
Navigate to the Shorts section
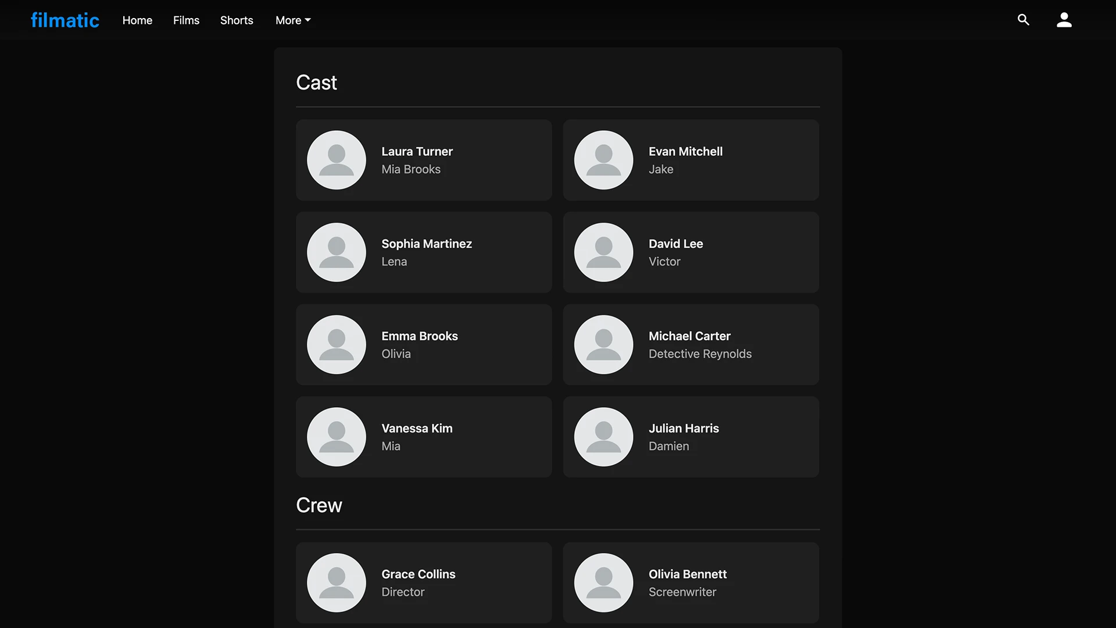click(237, 20)
